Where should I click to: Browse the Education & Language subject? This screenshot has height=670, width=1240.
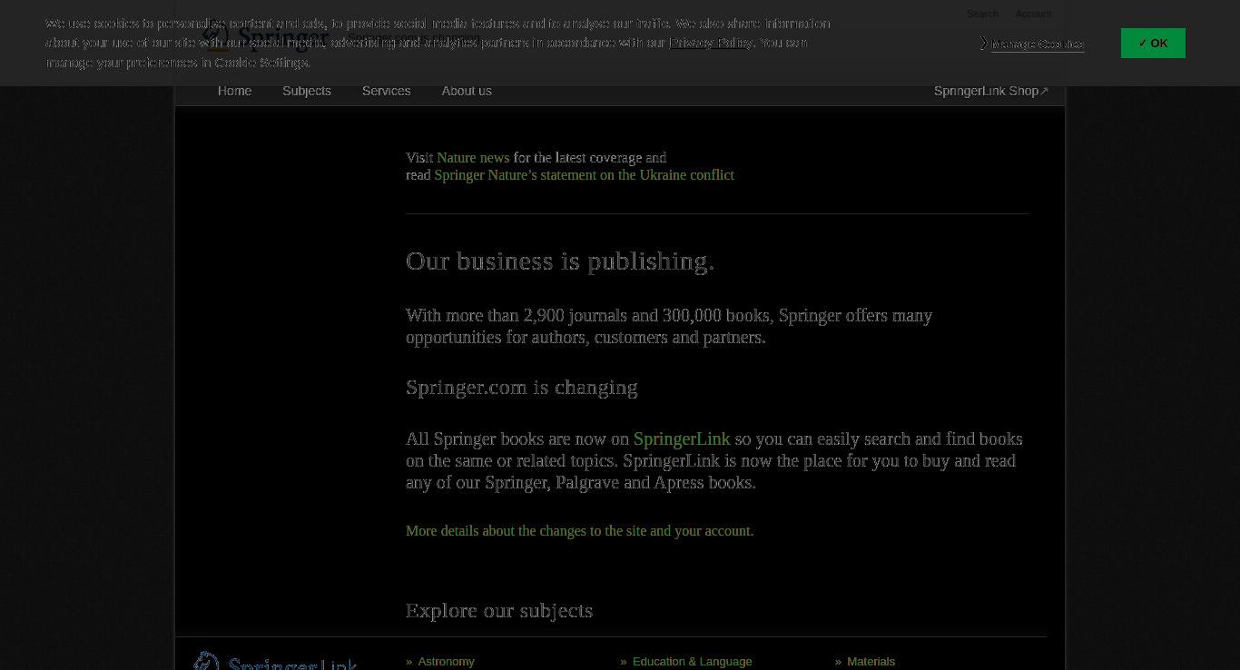(692, 661)
